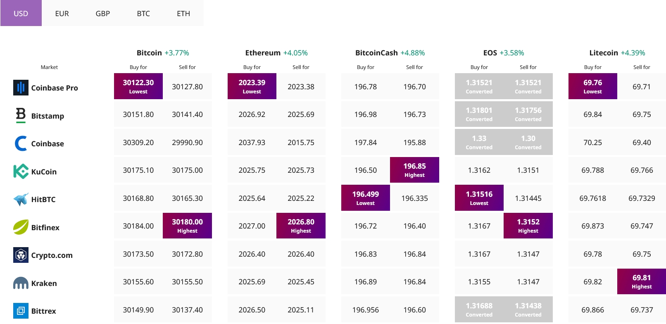The width and height of the screenshot is (666, 324).
Task: Click HitBTC Bitcoin sell price 30165.30
Action: (187, 198)
